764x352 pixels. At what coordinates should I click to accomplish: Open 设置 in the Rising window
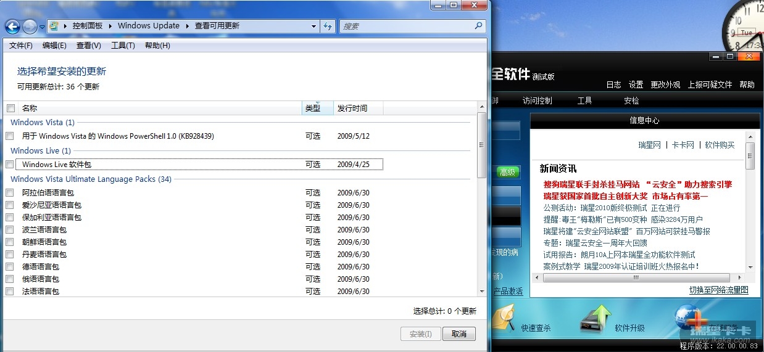[636, 84]
